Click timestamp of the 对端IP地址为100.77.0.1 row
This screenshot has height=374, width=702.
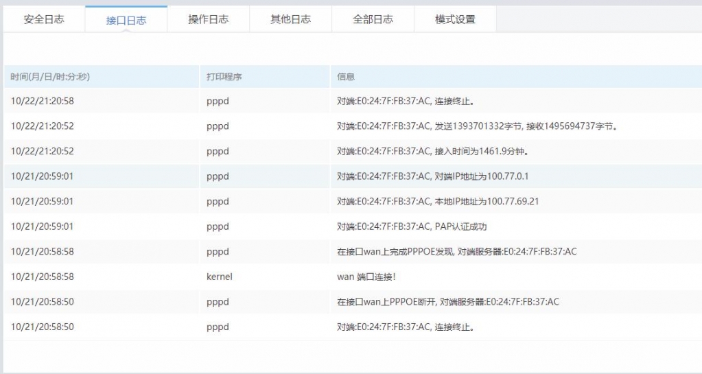[x=42, y=176]
